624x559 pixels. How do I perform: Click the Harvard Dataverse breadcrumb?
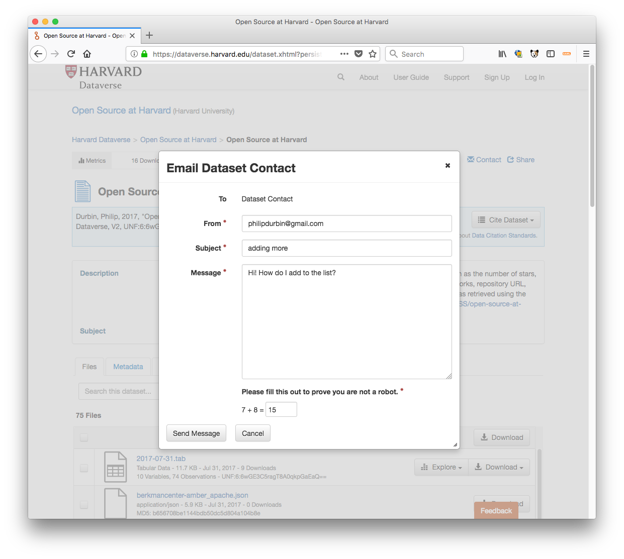[x=101, y=140]
